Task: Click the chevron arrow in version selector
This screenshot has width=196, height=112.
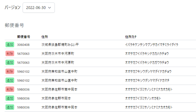Action: coord(50,8)
